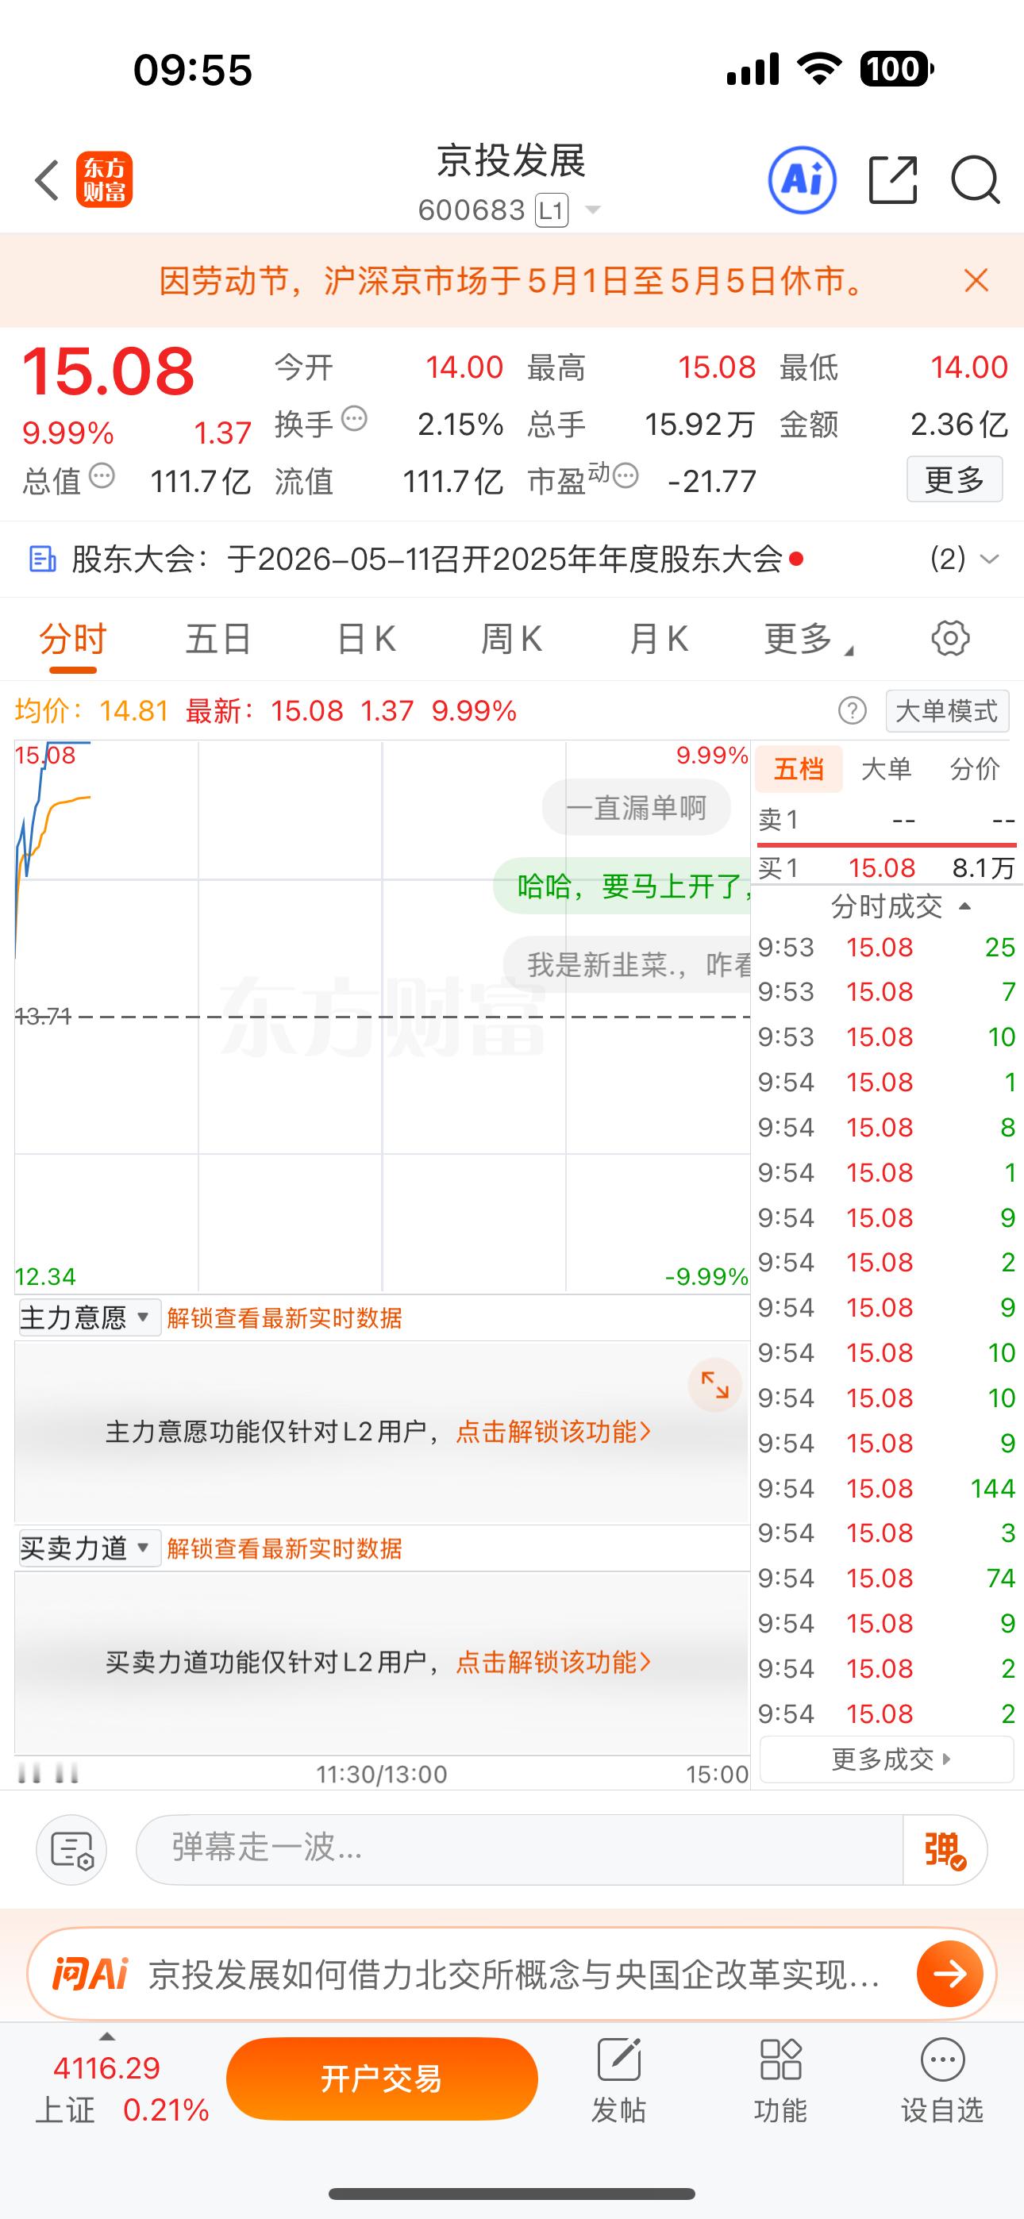
Task: Switch to the 月K tab
Action: pyautogui.click(x=659, y=639)
